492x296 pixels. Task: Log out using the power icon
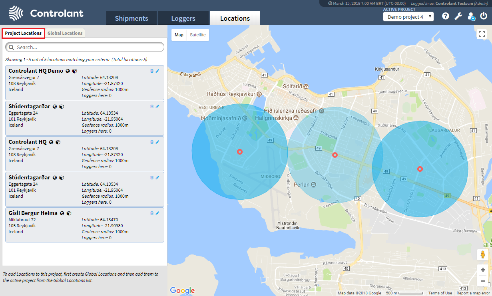pyautogui.click(x=484, y=16)
